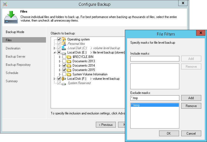Click the locked Local Disk (F:) drive icon
The width and height of the screenshot is (207, 142).
tap(64, 79)
